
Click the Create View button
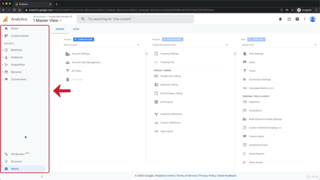pyautogui.click(x=256, y=39)
